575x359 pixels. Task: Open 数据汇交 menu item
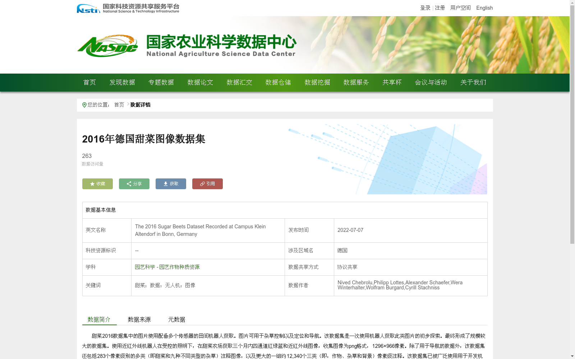pyautogui.click(x=239, y=83)
